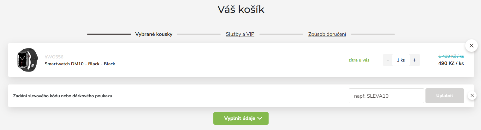
Task: Go to the Služby a VIP step
Action: coord(240,34)
